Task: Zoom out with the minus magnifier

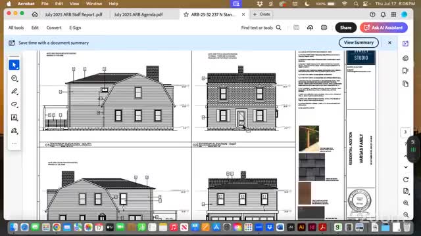Action: pyautogui.click(x=406, y=214)
